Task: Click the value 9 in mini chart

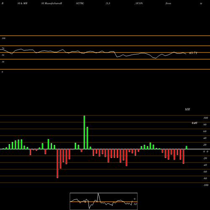Action: point(134,199)
